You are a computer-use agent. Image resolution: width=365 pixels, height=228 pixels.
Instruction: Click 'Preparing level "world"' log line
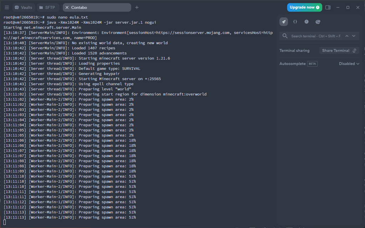pos(67,89)
